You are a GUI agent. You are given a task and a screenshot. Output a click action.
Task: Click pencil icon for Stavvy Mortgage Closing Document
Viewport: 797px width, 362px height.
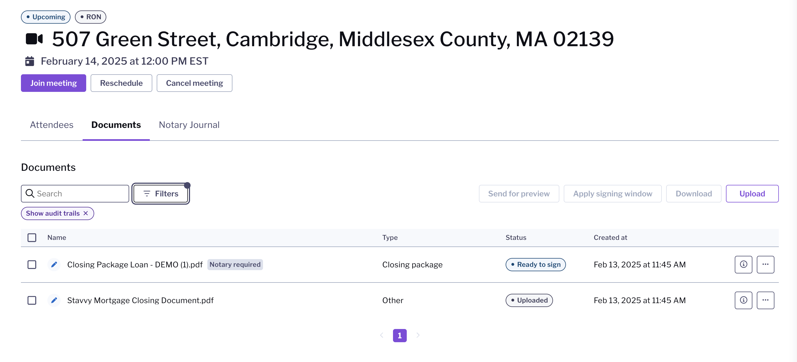point(54,300)
